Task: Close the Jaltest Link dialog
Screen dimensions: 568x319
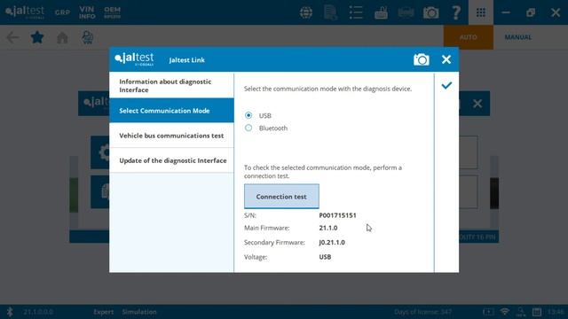Action: click(446, 59)
